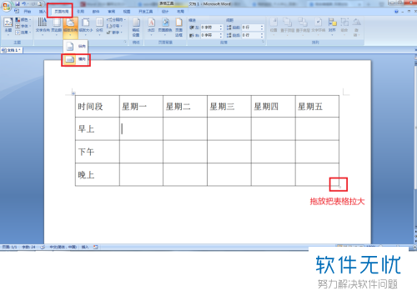Click the highlighted Orientation button

(70, 28)
